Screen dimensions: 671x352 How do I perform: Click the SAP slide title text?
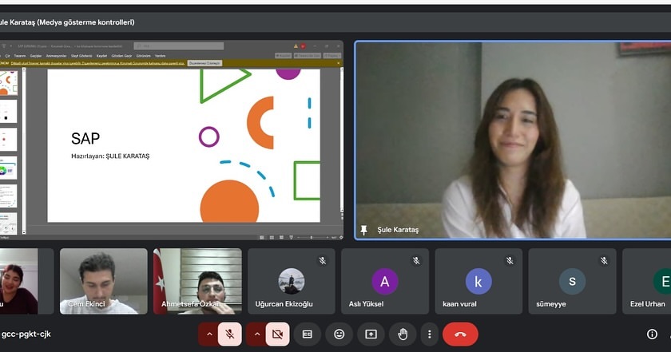point(85,139)
